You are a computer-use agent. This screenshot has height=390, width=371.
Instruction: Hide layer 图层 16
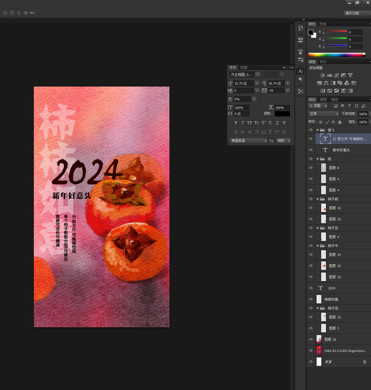point(311,208)
